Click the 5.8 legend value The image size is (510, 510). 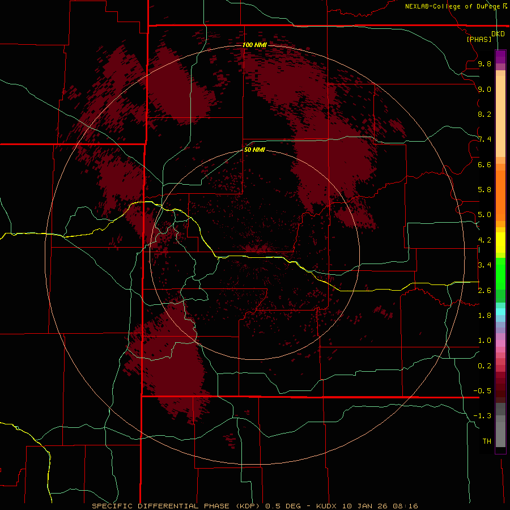484,190
